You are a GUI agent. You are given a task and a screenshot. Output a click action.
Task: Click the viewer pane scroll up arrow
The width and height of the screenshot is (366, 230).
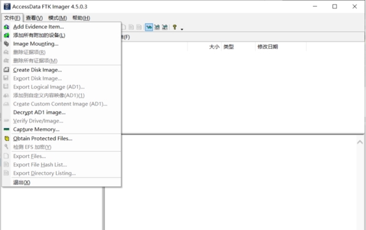click(360, 142)
